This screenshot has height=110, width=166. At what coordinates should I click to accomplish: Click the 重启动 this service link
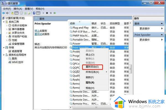coord(38,34)
